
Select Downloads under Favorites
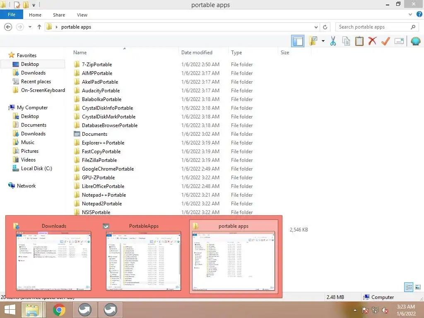tap(33, 73)
